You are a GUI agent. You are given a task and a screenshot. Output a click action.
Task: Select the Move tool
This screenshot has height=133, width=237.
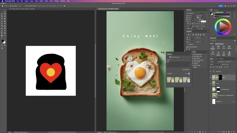2,11
